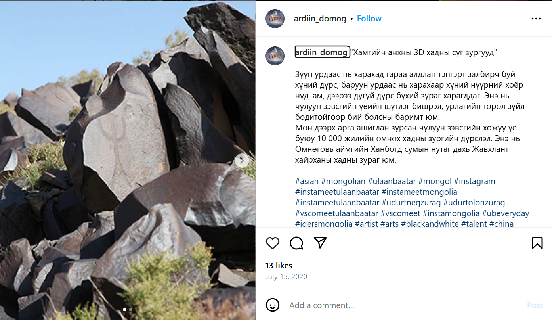
Task: Save post with the bookmark icon
Action: [x=537, y=243]
